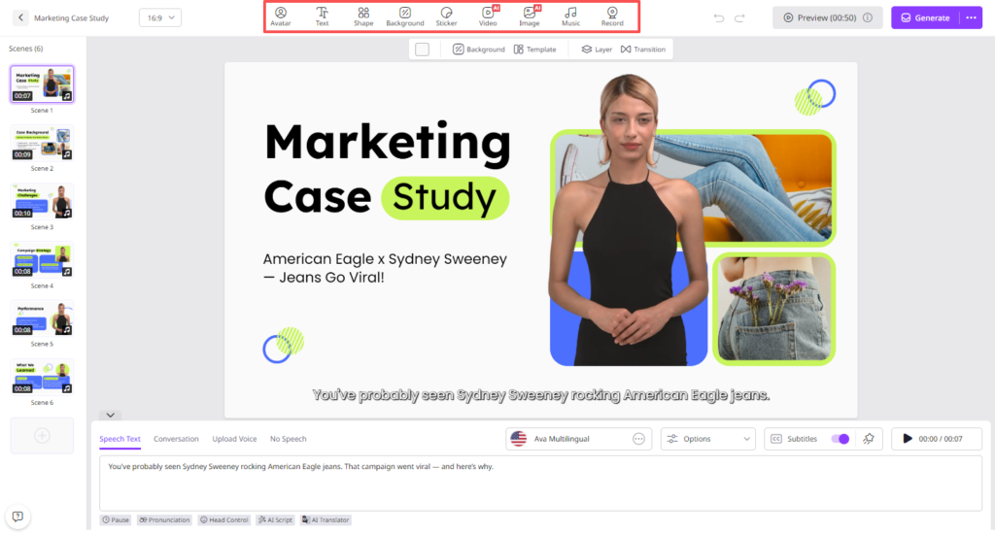995x534 pixels.
Task: Click the music note on Scene 3 thumbnail
Action: point(67,213)
